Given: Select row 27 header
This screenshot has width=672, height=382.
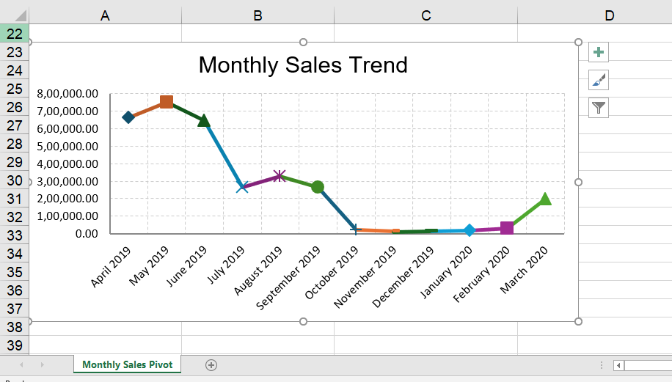Looking at the screenshot, I should click(14, 125).
